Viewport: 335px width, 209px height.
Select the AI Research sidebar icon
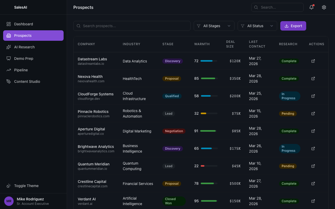[x=9, y=47]
